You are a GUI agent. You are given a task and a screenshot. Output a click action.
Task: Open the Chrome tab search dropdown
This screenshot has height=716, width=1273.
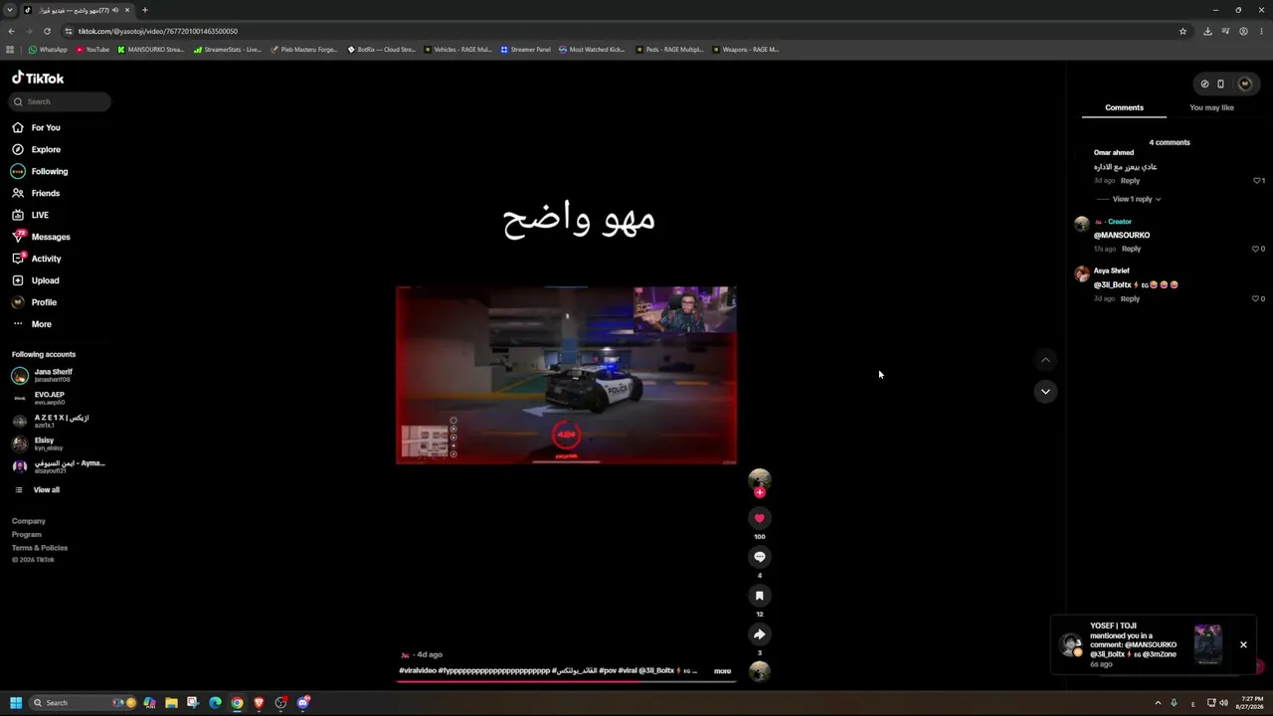coord(9,10)
